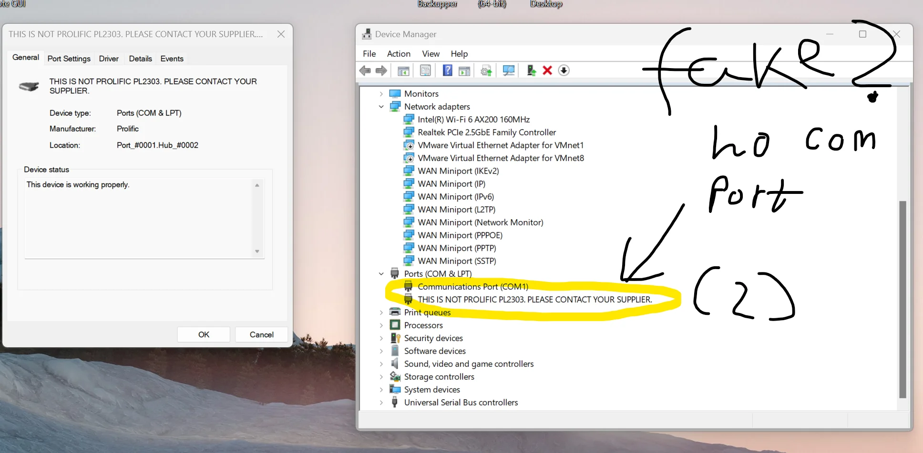Switch to the Events tab
This screenshot has height=453, width=923.
(x=172, y=59)
